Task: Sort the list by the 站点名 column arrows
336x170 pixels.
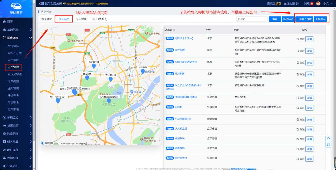Action: pos(174,30)
